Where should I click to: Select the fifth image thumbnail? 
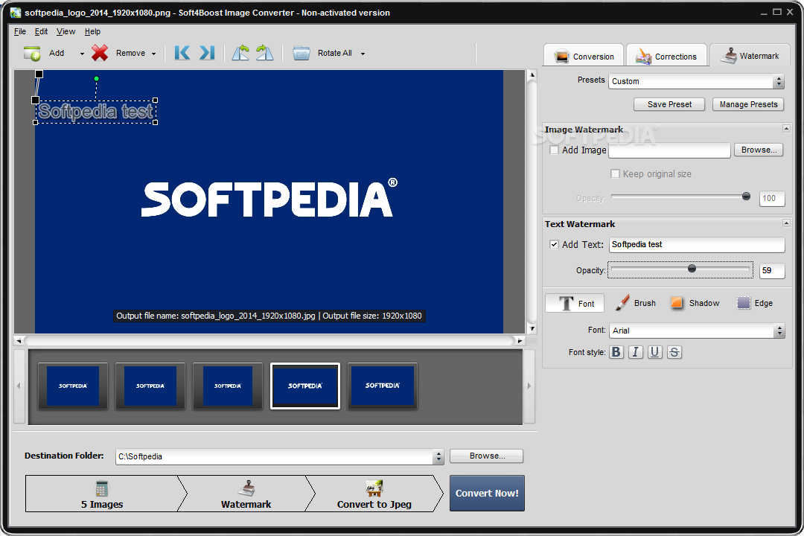click(383, 386)
